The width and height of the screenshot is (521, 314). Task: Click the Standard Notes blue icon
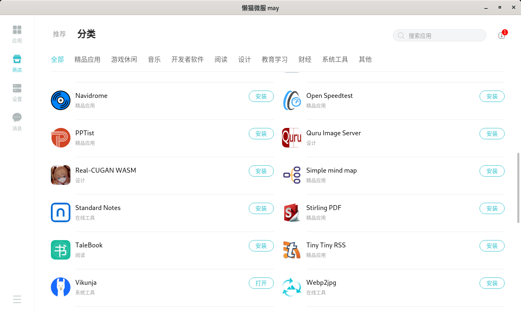pyautogui.click(x=61, y=212)
